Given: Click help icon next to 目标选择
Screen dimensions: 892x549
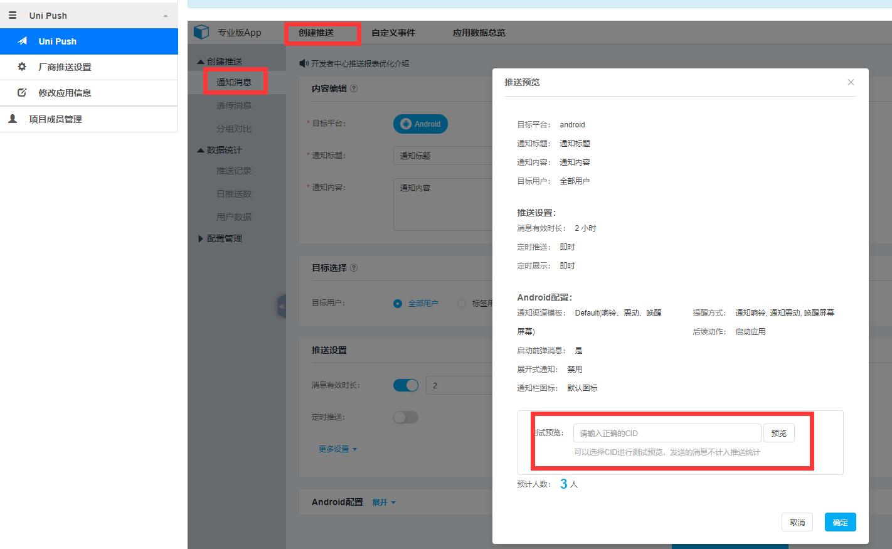Looking at the screenshot, I should click(x=354, y=268).
